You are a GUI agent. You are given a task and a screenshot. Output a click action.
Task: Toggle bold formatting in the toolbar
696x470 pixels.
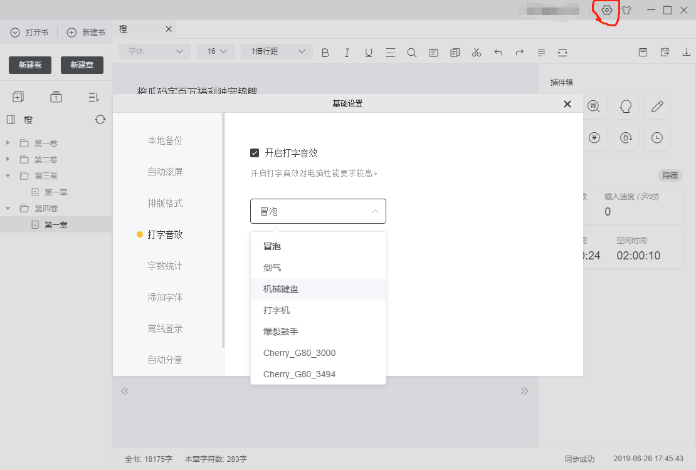[x=325, y=53]
